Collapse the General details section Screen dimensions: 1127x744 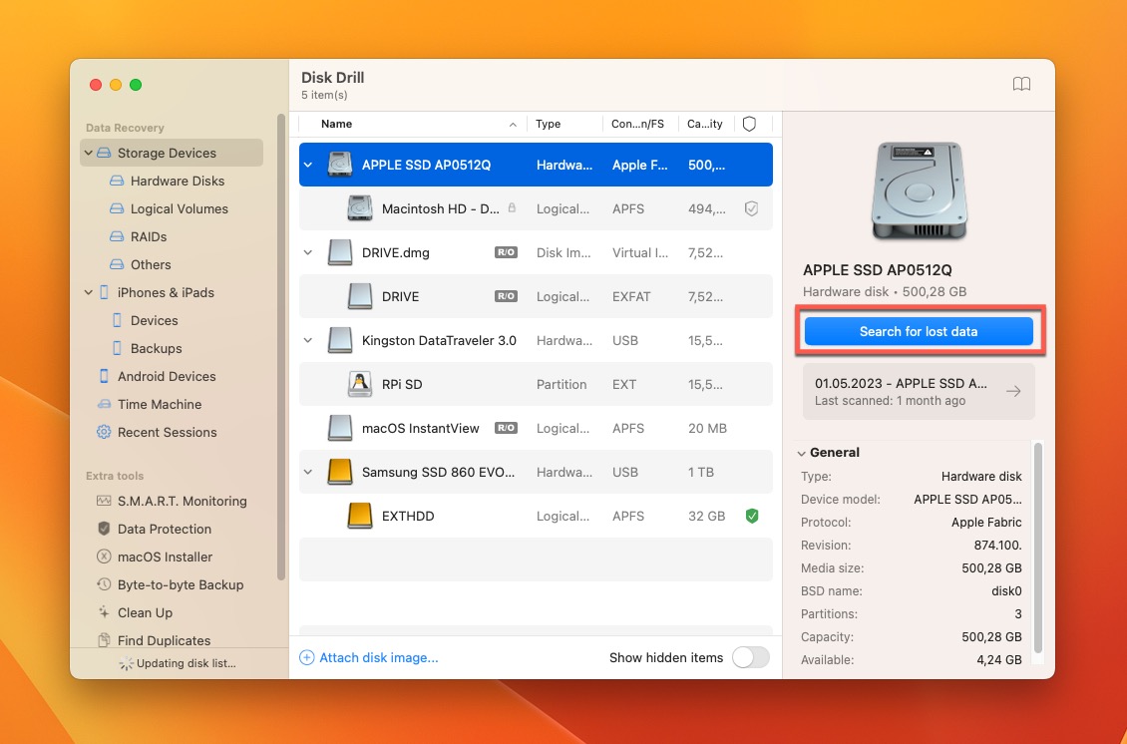(x=801, y=453)
